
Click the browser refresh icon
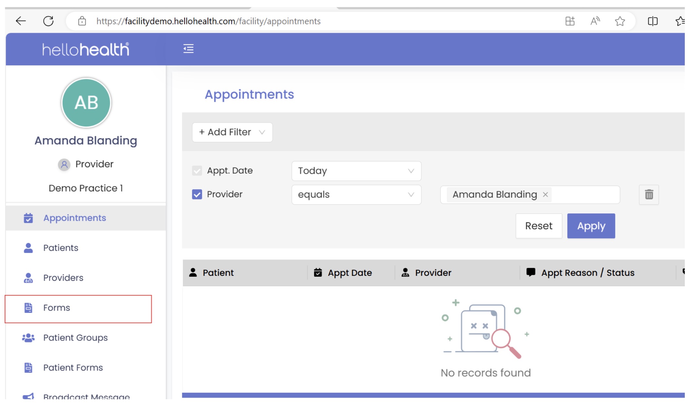point(48,21)
